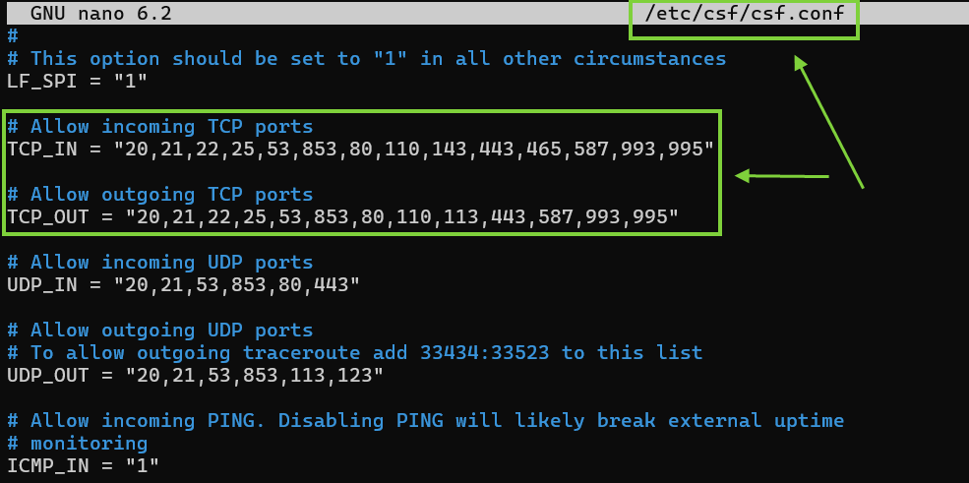Click the "Allow outgoing TCP ports" comment
Screen dimensions: 969x483
[x=160, y=195]
